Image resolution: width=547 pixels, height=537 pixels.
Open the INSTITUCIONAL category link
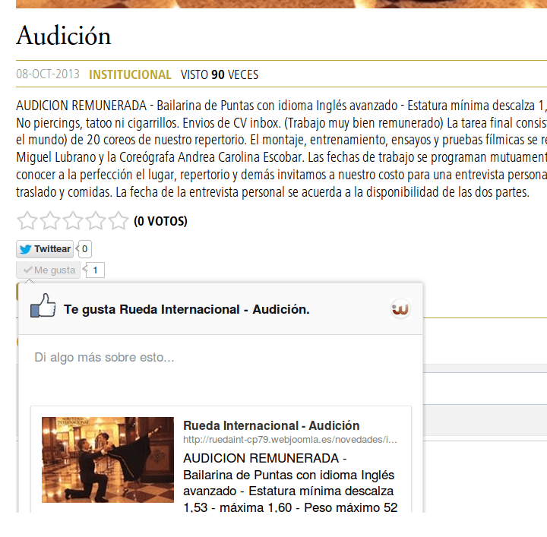click(x=130, y=74)
